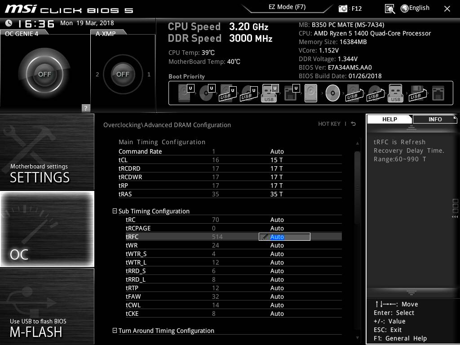Click the settings list vertical scrollbar
Viewport: 460px width, 345px height.
coord(357,188)
